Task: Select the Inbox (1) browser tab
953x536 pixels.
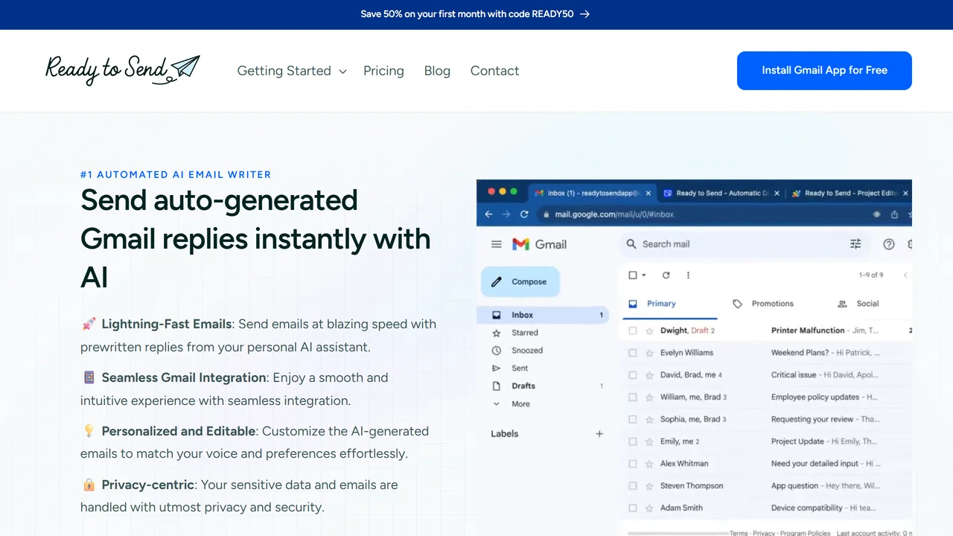Action: pos(592,194)
